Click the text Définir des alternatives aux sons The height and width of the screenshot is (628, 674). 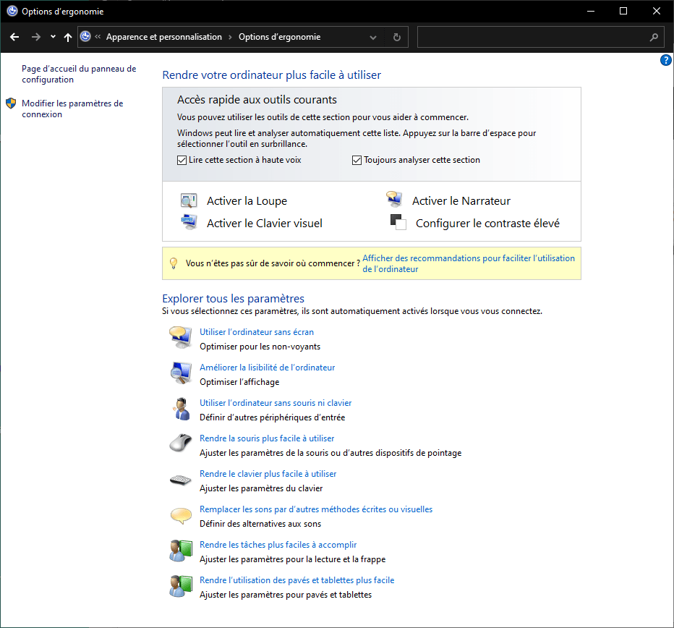point(260,524)
